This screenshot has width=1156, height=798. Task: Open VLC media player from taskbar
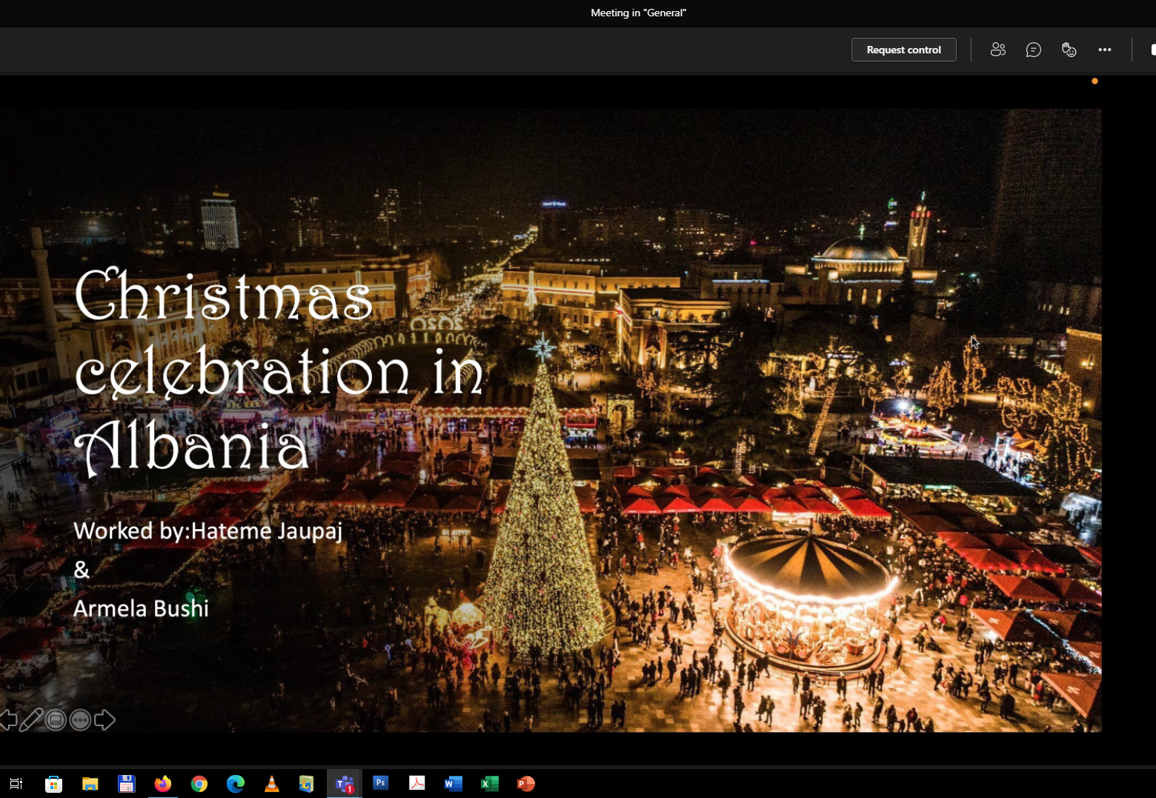click(272, 784)
